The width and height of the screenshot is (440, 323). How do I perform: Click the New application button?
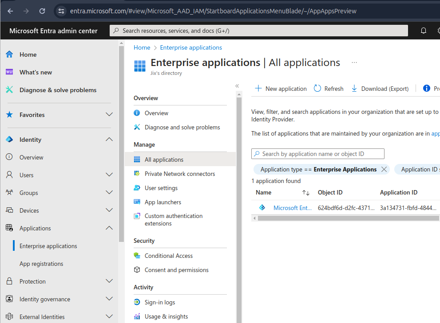tap(281, 89)
